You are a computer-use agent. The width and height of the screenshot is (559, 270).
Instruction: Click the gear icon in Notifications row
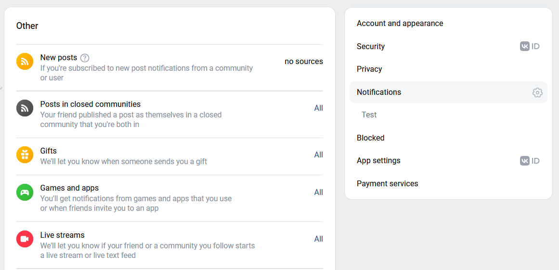point(537,92)
